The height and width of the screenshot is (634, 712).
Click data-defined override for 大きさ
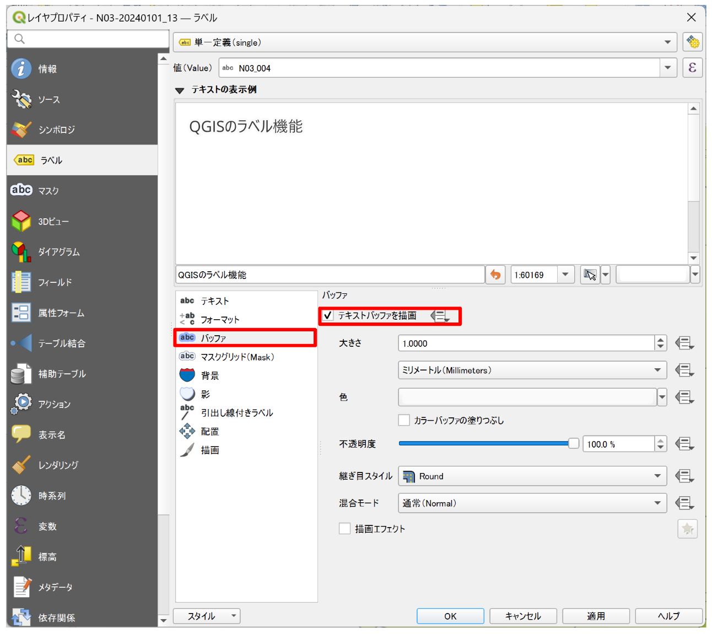click(x=684, y=343)
